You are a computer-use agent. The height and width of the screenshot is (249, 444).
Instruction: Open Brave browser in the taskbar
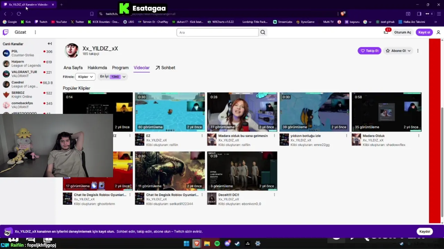[x=197, y=243]
